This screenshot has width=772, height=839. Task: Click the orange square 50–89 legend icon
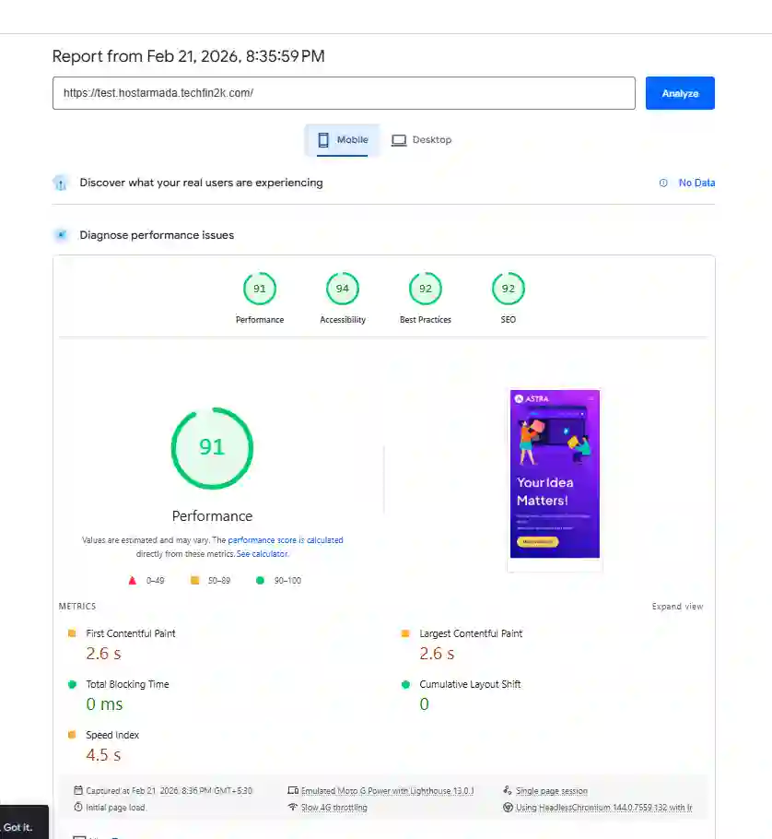pyautogui.click(x=194, y=581)
